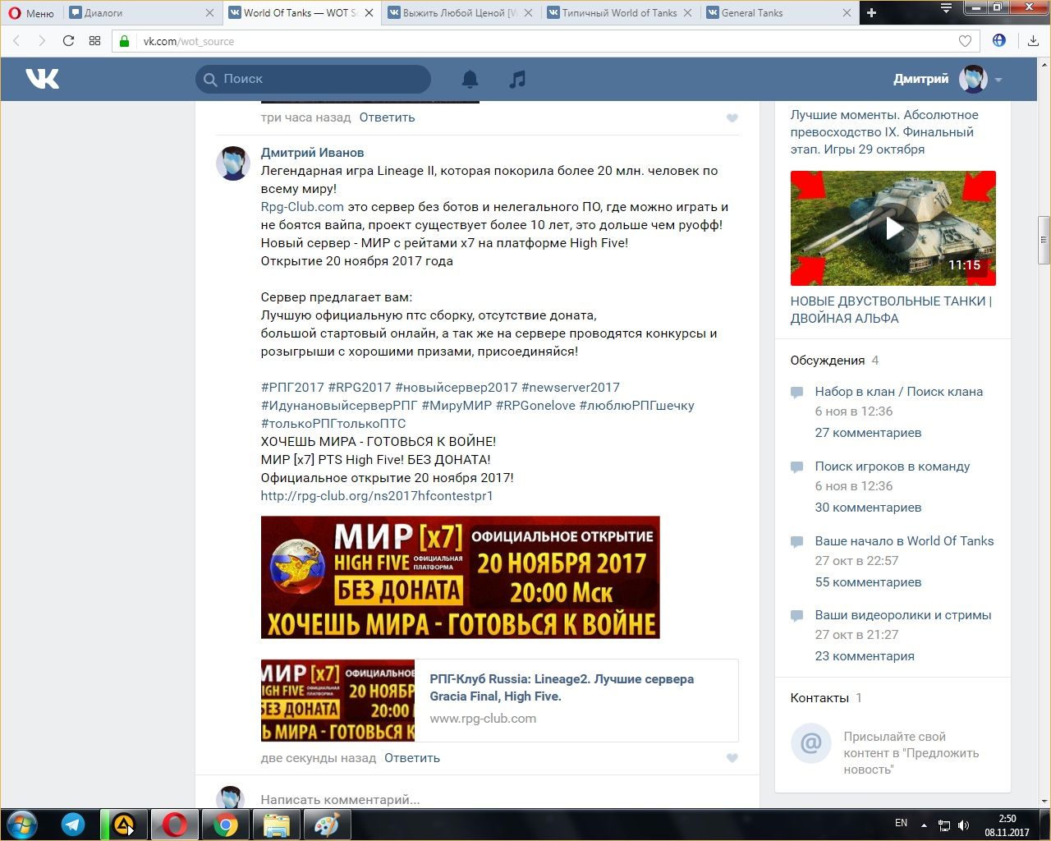
Task: Click the volume speaker tray icon
Action: (x=963, y=825)
